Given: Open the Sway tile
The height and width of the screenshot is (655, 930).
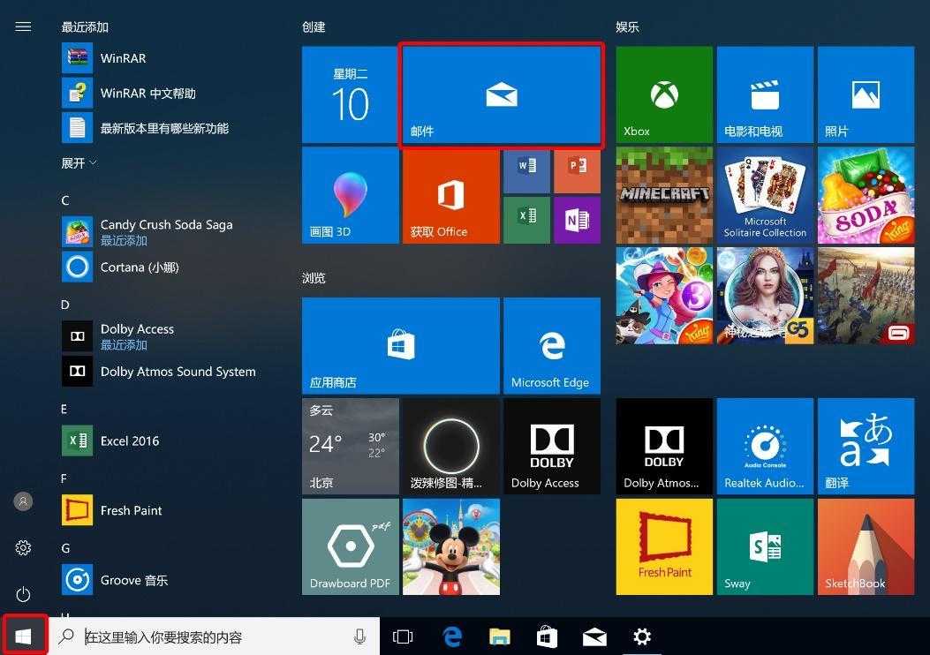Looking at the screenshot, I should [765, 546].
